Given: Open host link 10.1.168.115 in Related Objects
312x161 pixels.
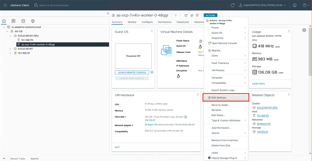Looking at the screenshot, I should tap(263, 116).
